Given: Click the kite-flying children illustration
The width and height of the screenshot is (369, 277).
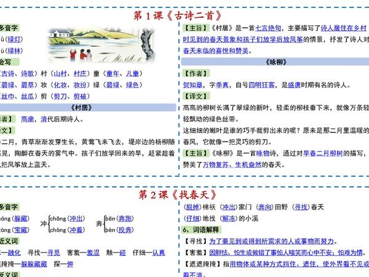Looking at the screenshot, I should (101, 45).
